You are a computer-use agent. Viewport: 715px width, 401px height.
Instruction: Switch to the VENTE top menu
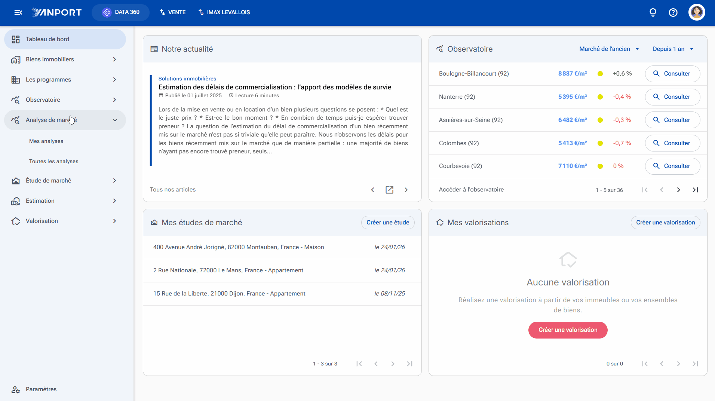click(173, 12)
